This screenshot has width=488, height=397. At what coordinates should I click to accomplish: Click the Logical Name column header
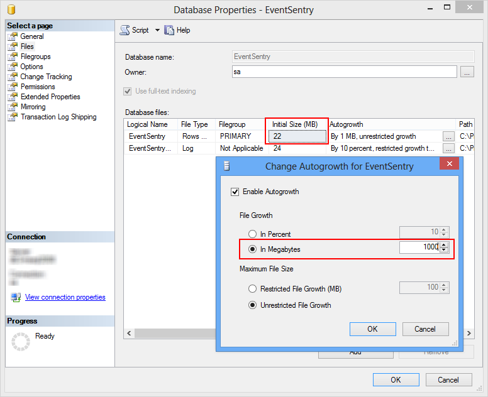[x=151, y=124]
